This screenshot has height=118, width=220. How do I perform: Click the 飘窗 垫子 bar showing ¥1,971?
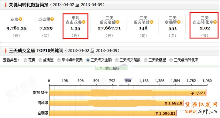click(128, 93)
